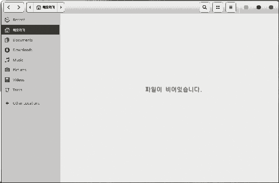This screenshot has width=279, height=183.
Task: Click the Trash bin icon
Action: (7, 90)
